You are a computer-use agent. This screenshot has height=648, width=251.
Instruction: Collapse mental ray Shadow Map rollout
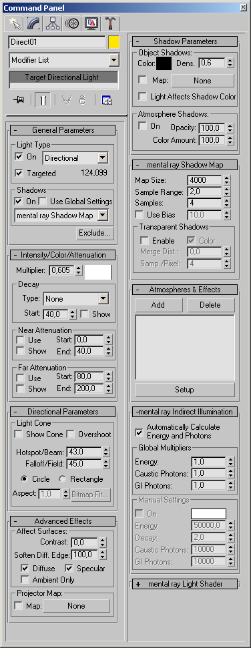[185, 165]
